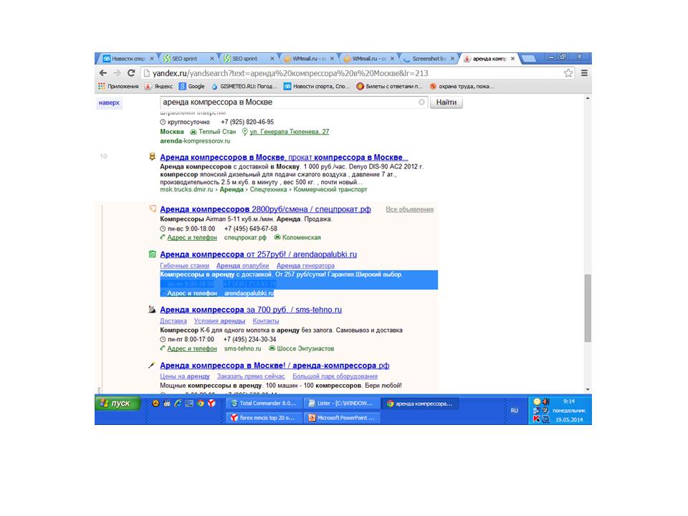Open the Цены на аренду sitelink

point(185,376)
